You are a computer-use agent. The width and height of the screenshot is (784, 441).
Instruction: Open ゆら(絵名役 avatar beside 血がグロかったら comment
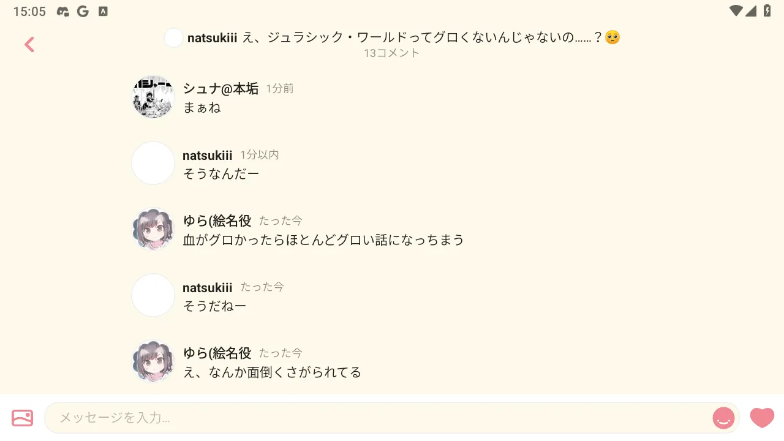153,229
